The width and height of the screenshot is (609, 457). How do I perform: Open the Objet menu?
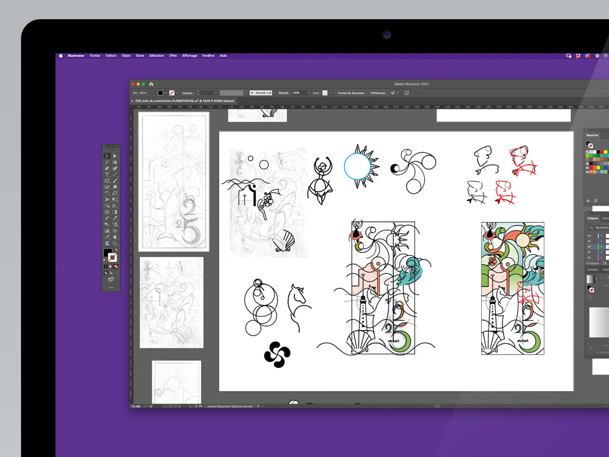pos(126,55)
